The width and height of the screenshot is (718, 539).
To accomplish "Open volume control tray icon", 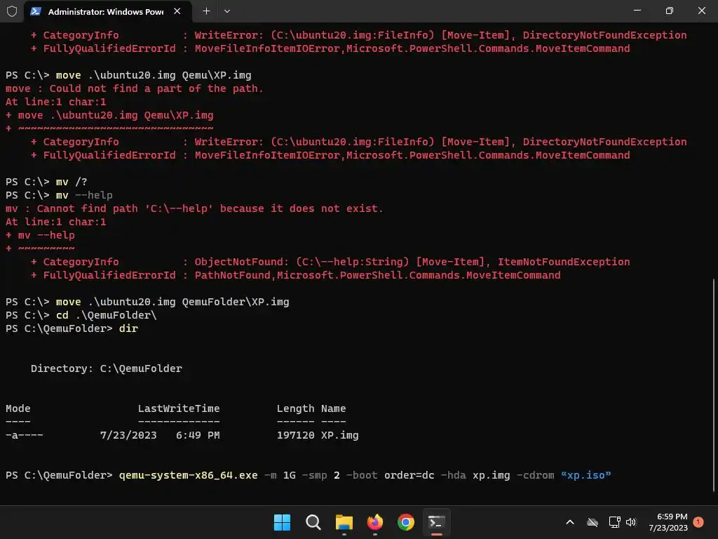I will [x=631, y=522].
